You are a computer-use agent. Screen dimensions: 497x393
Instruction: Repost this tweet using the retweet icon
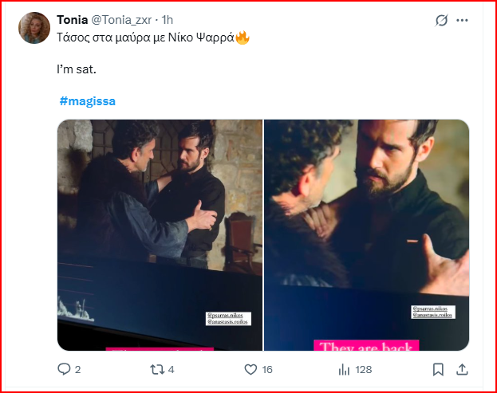156,369
